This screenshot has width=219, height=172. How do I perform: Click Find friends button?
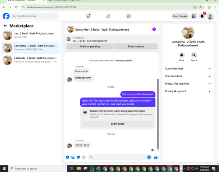(180, 16)
